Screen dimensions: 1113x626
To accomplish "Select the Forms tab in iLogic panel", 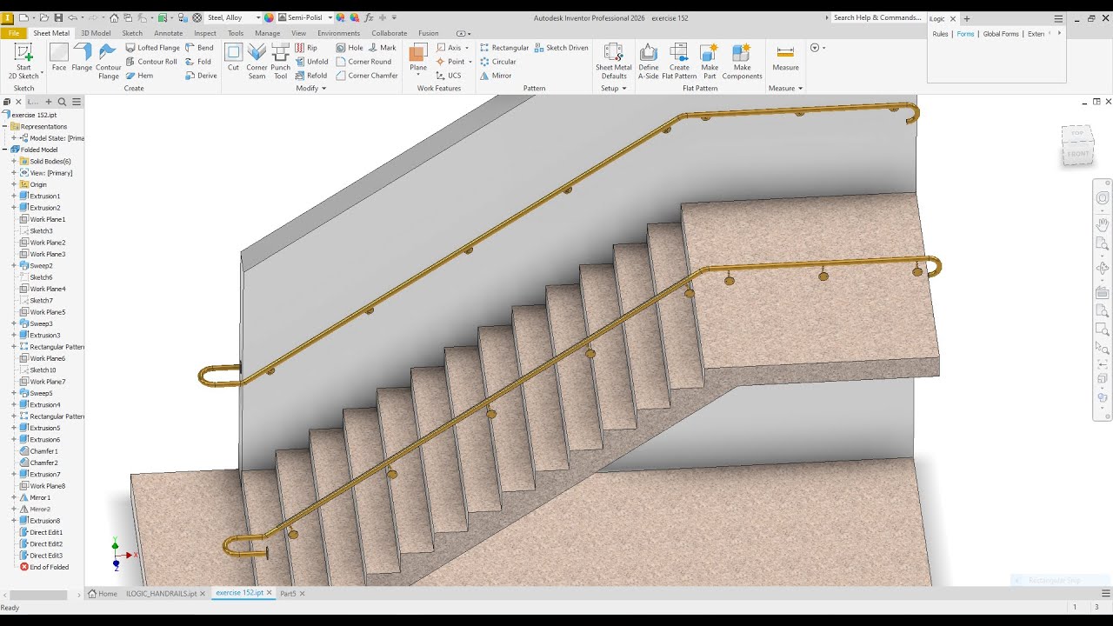I will (965, 34).
